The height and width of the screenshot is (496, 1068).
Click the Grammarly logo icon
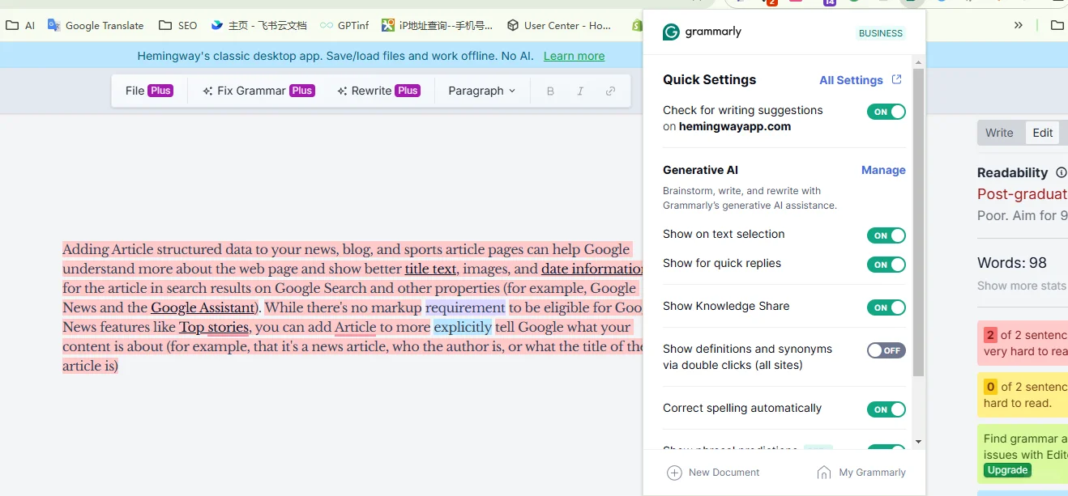pos(671,32)
